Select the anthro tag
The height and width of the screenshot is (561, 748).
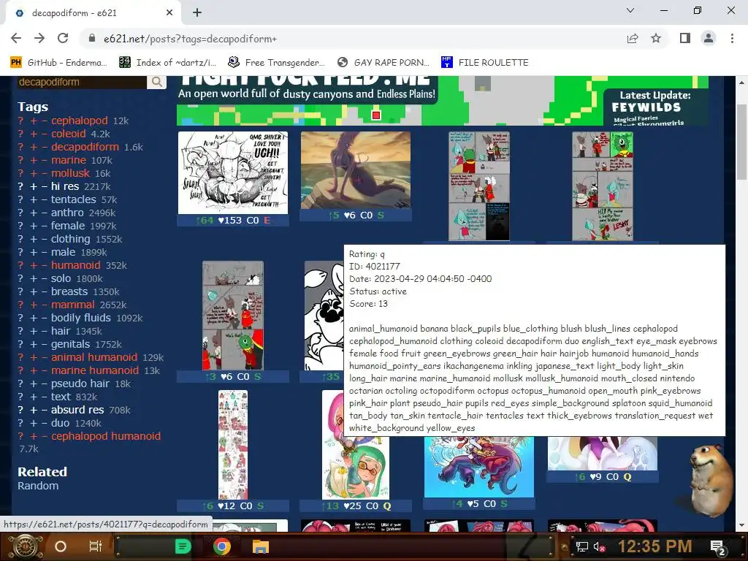[67, 213]
